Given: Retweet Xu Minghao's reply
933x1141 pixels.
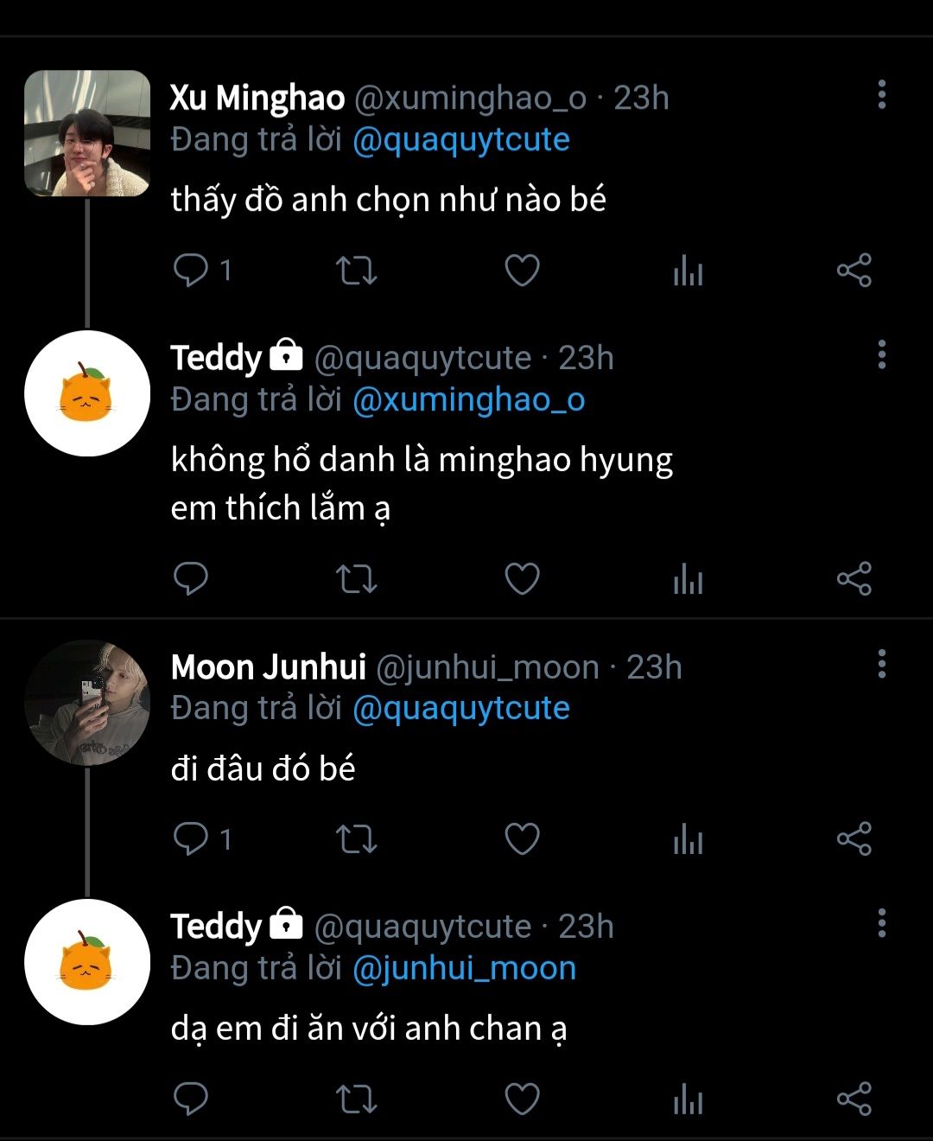Looking at the screenshot, I should (x=356, y=271).
